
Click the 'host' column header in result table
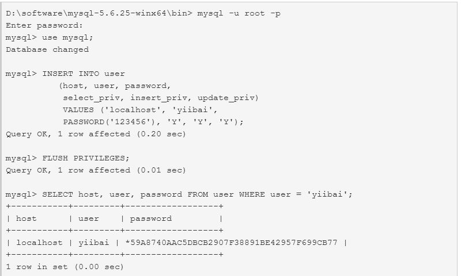[26, 218]
